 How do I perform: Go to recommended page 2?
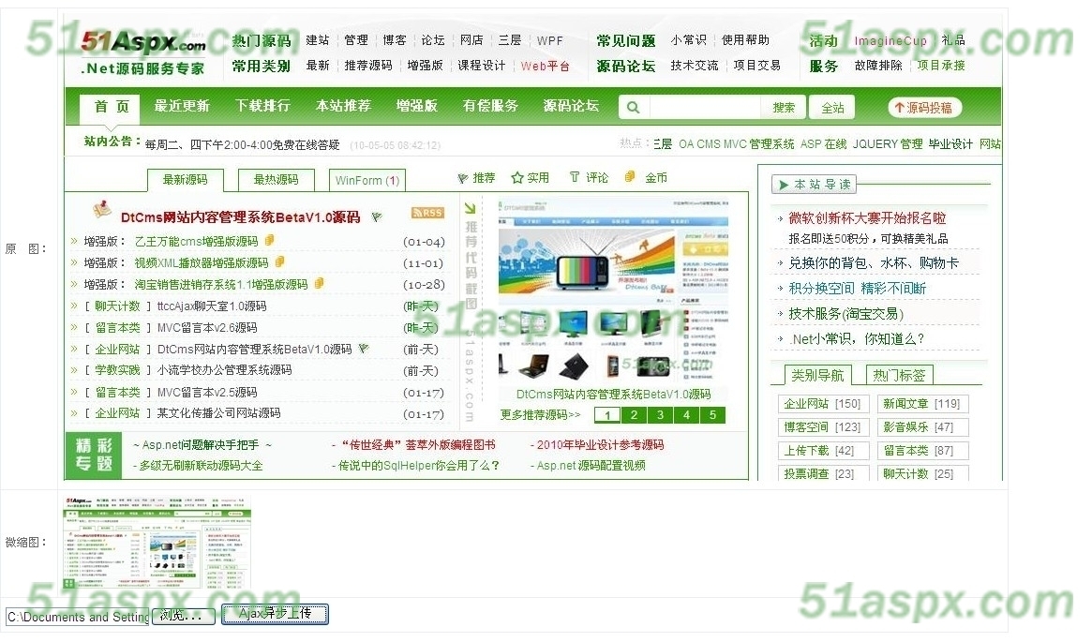(x=634, y=415)
